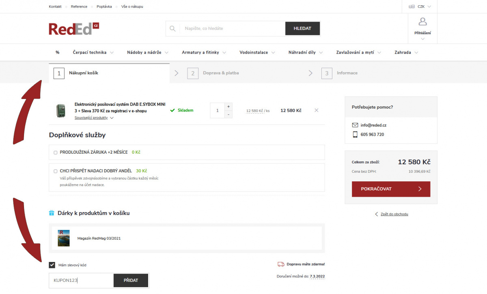The height and width of the screenshot is (294, 487).
Task: Remove the product with the X icon
Action: [317, 110]
